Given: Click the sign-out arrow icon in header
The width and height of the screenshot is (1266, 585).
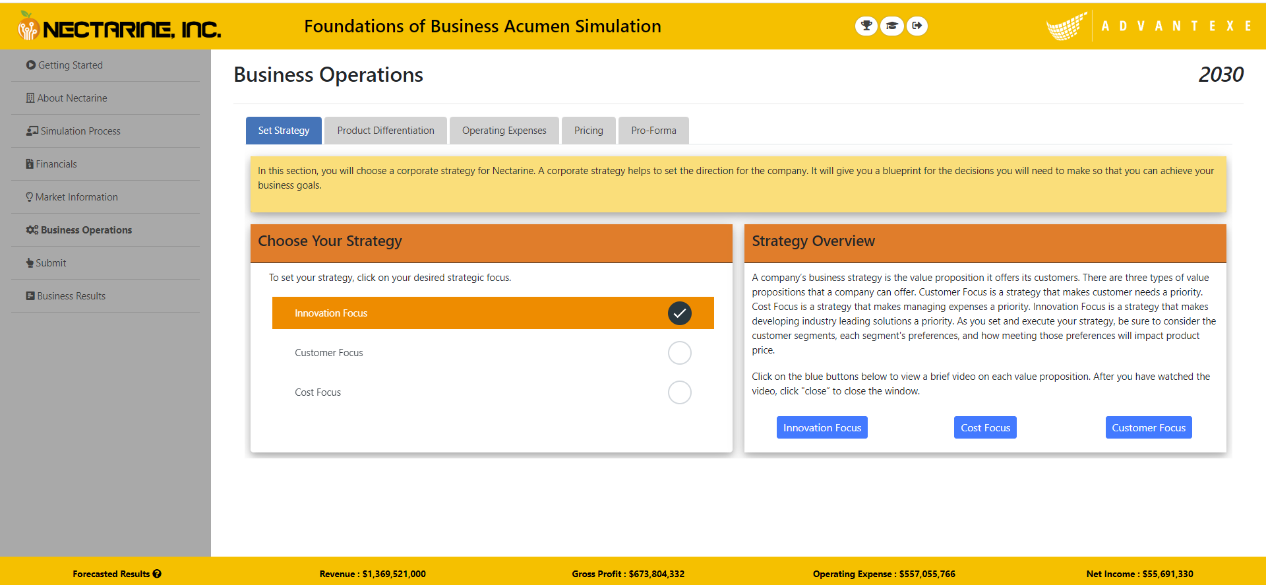Looking at the screenshot, I should pos(917,26).
